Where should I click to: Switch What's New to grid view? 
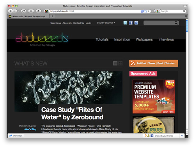[120, 64]
